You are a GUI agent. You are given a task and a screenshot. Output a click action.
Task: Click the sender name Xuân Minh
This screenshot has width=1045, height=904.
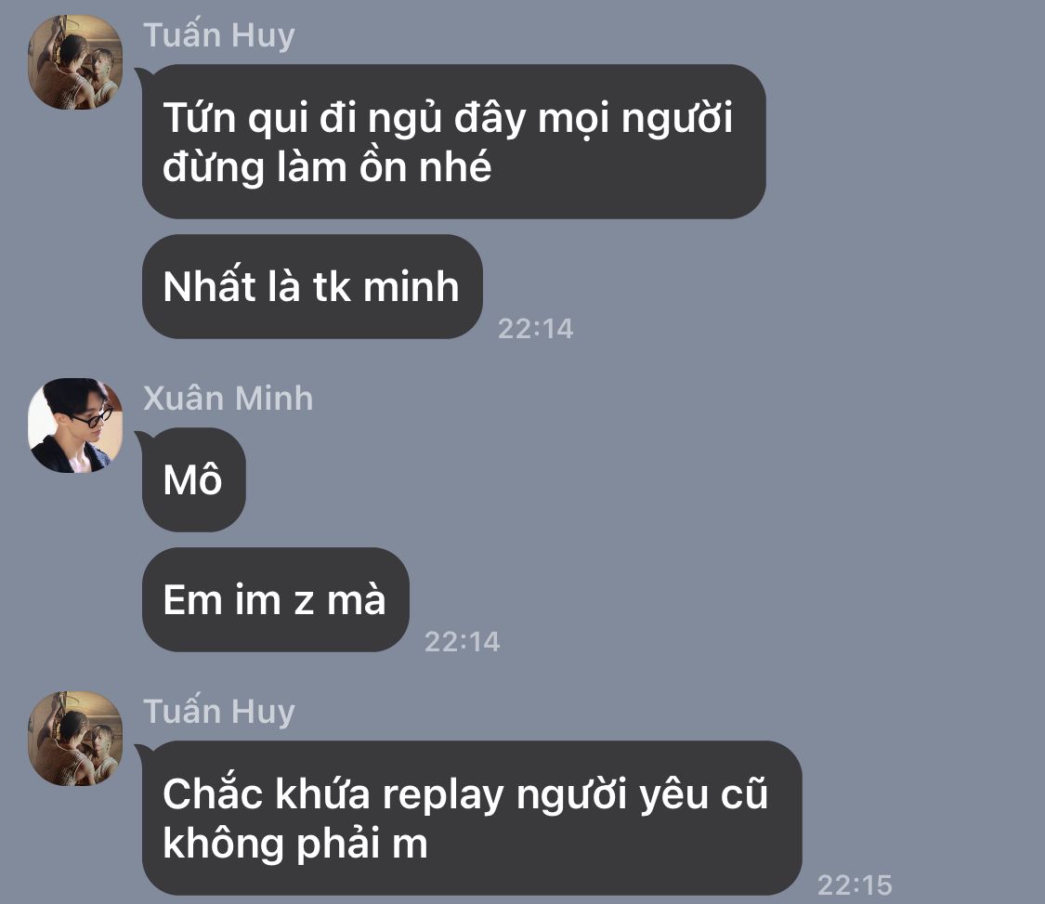pyautogui.click(x=228, y=398)
